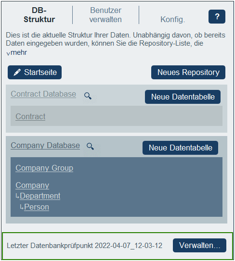Screen dimensions: 235x261
Task: Open the Contract data table link
Action: tap(30, 116)
